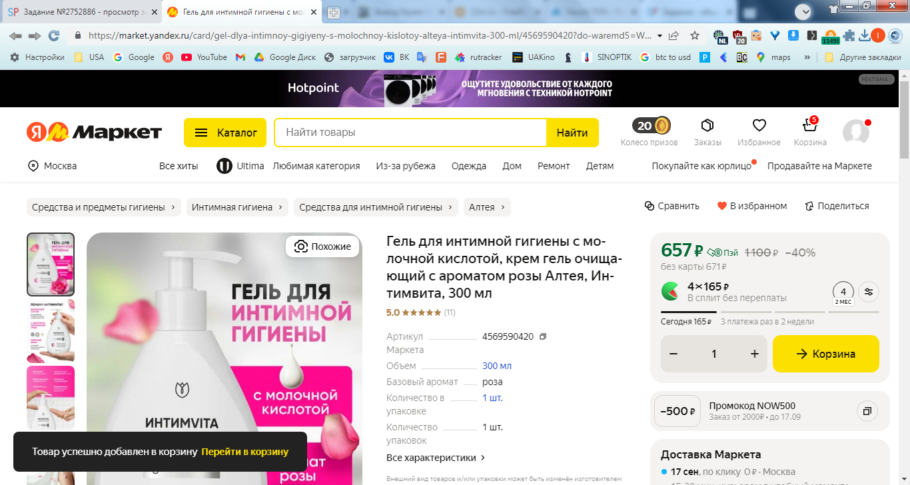Image resolution: width=910 pixels, height=485 pixels.
Task: Open the Корзина cart icon in header
Action: 809,125
